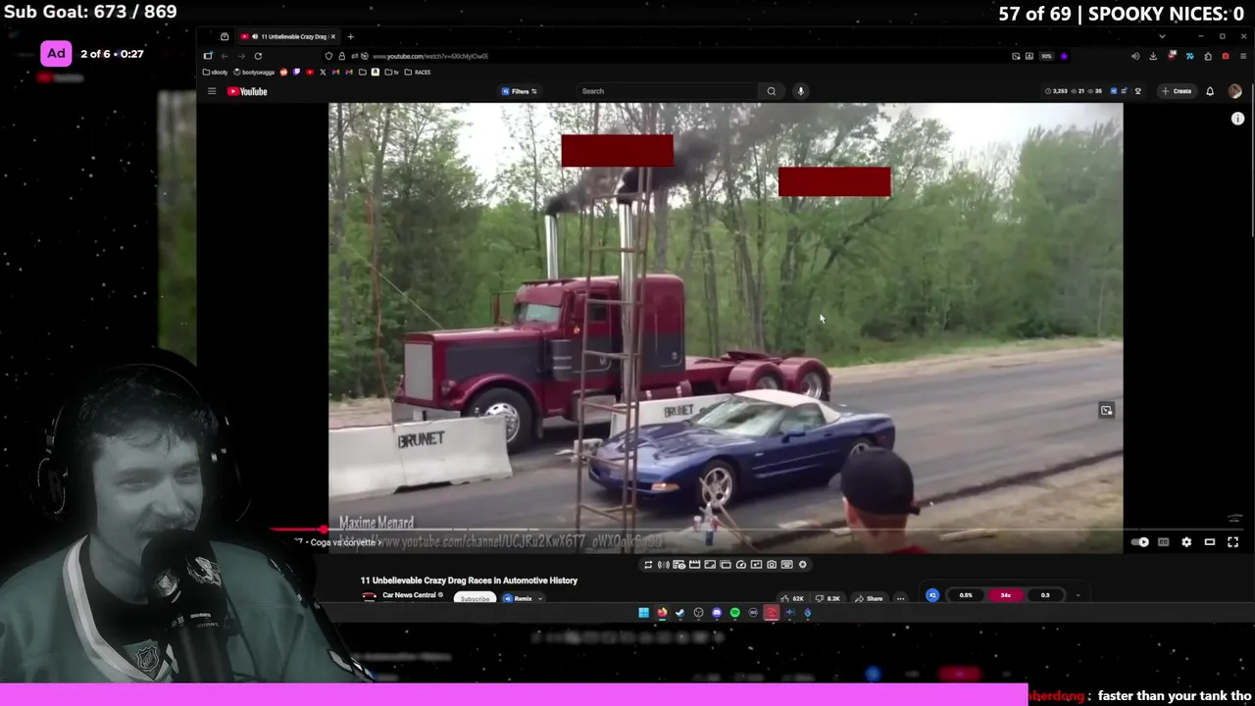Click the YouTube logo
This screenshot has height=706, width=1255.
coord(247,91)
